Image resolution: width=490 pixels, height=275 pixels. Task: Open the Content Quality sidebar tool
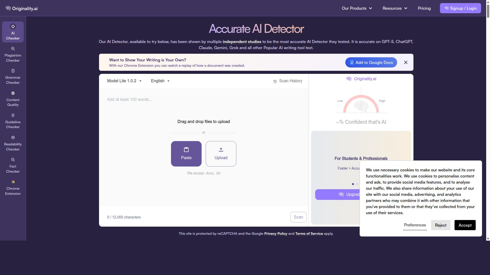[13, 99]
